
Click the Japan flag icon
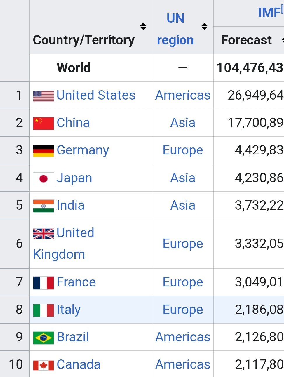(43, 178)
